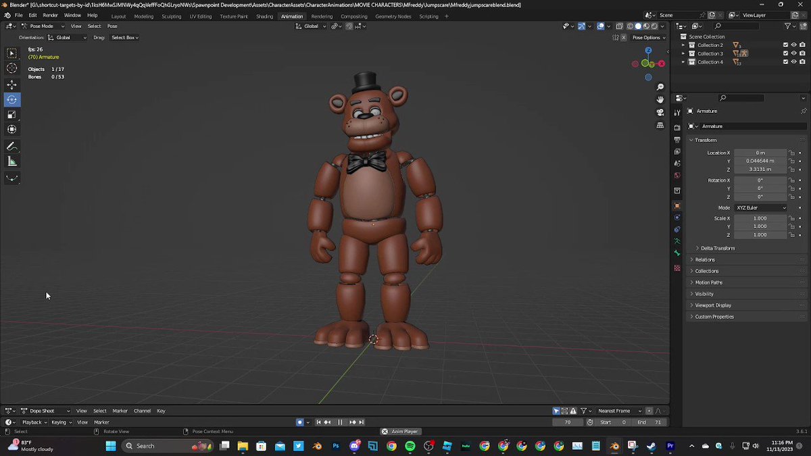This screenshot has height=456, width=811.
Task: Uncheck Collection 3 exclude checkbox
Action: [785, 53]
